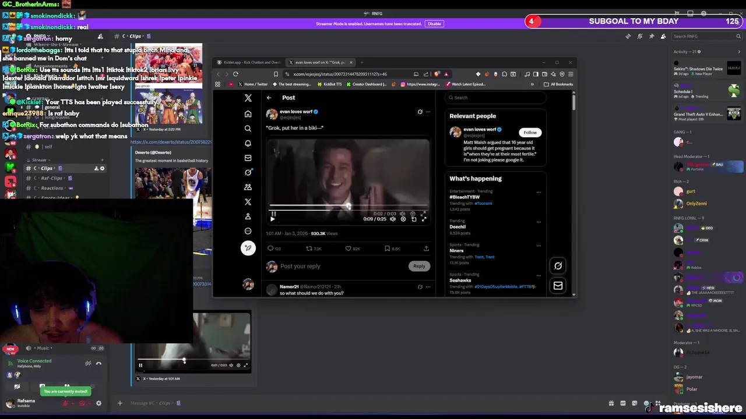Toggle Discord member list visibility
Viewport: 746px width, 419px height.
pyautogui.click(x=663, y=36)
